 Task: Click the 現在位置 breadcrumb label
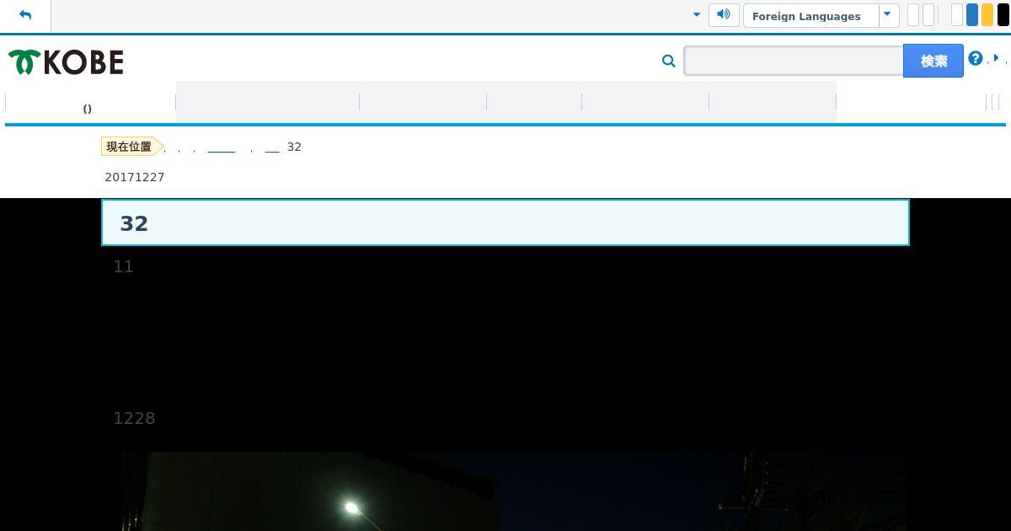131,147
